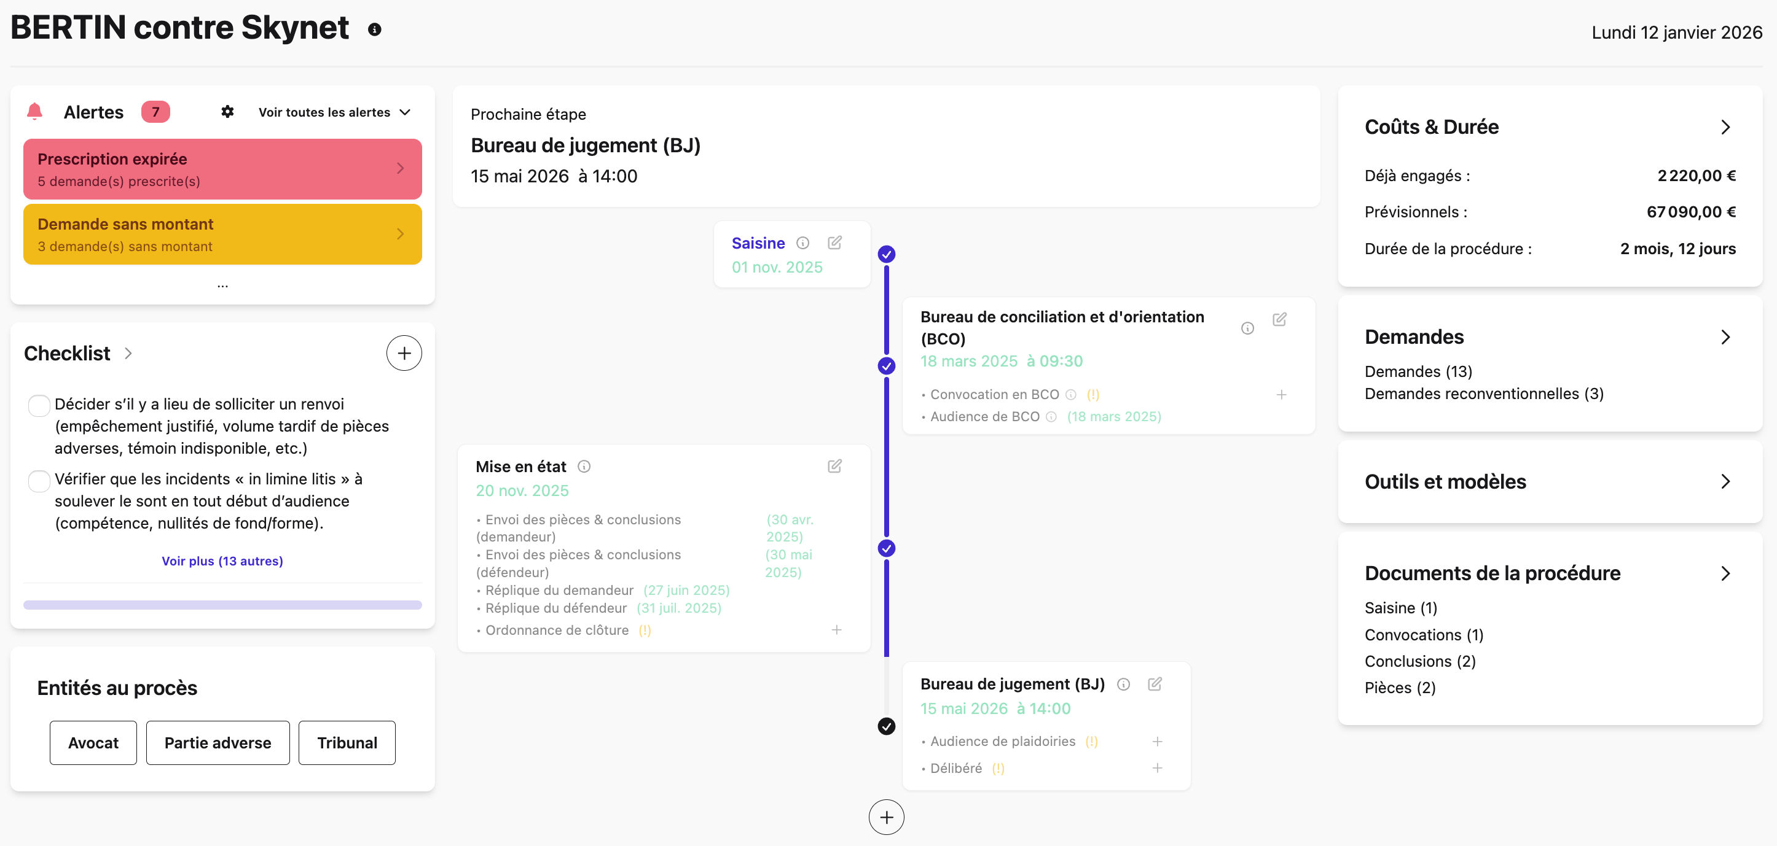
Task: Expand the Coûts & Durée panel
Action: coord(1726,127)
